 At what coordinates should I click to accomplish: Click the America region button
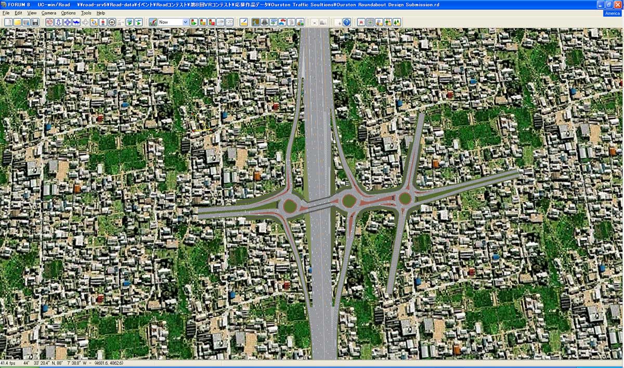tap(612, 13)
